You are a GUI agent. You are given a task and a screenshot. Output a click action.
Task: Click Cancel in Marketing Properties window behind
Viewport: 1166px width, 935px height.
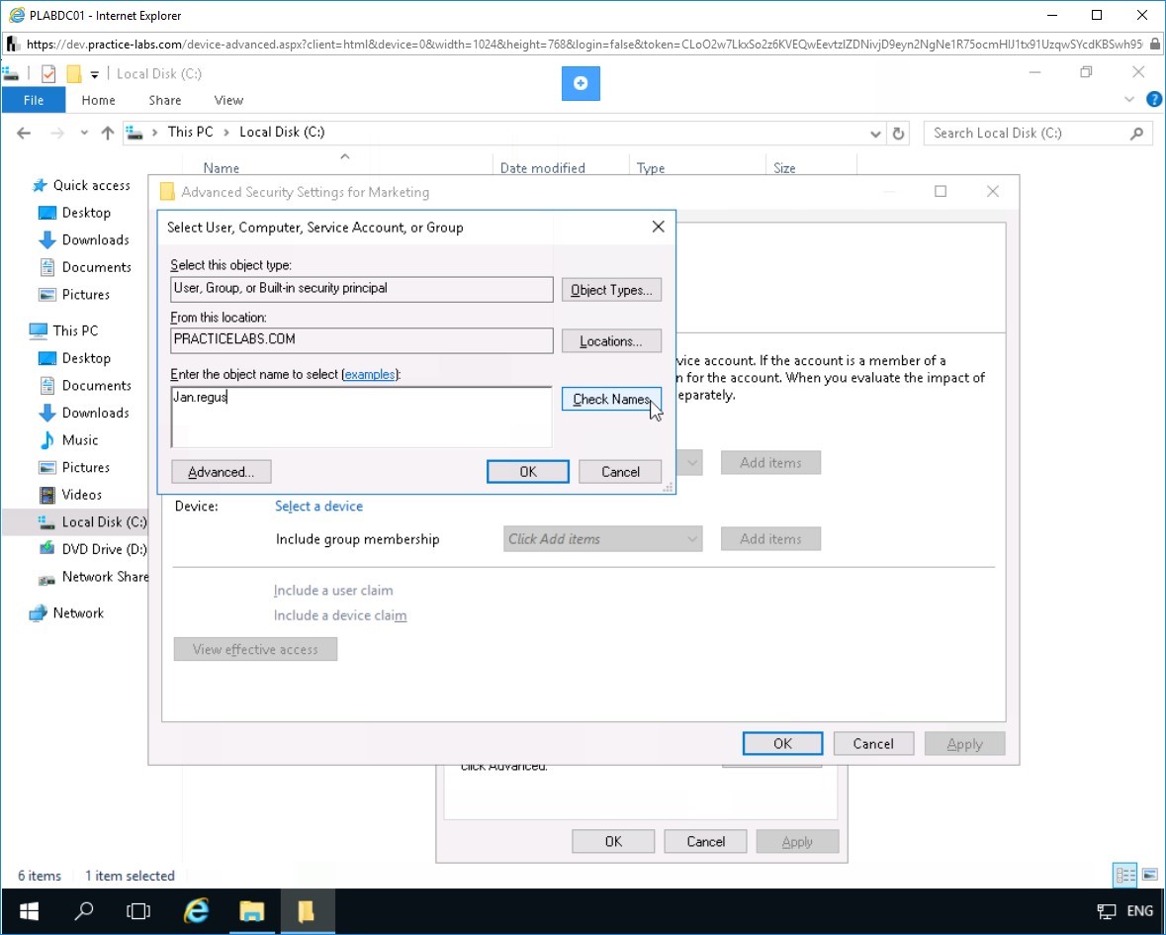click(705, 841)
